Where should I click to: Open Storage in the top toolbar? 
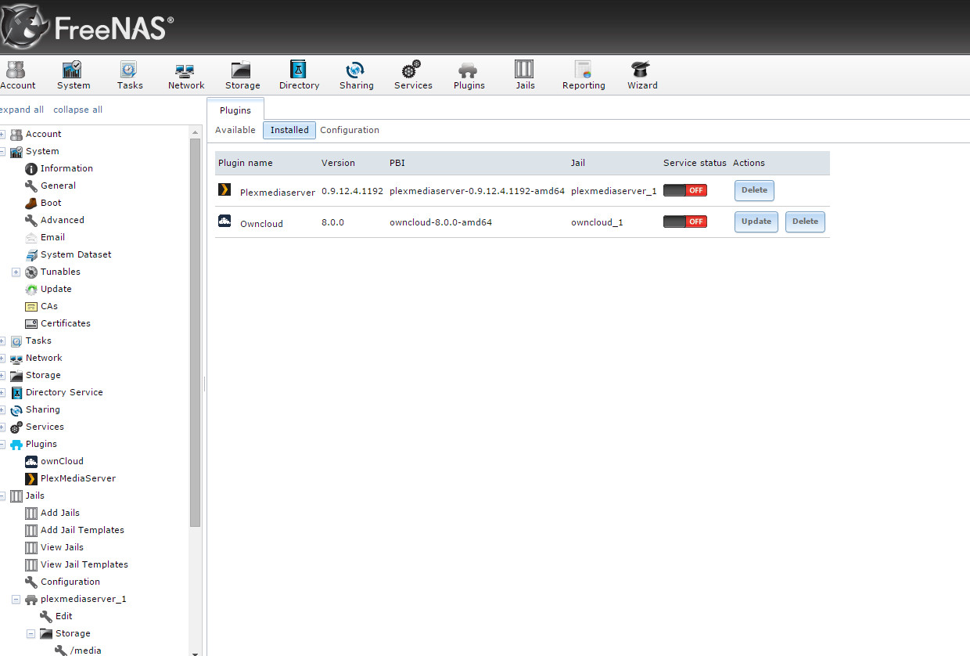click(x=242, y=76)
